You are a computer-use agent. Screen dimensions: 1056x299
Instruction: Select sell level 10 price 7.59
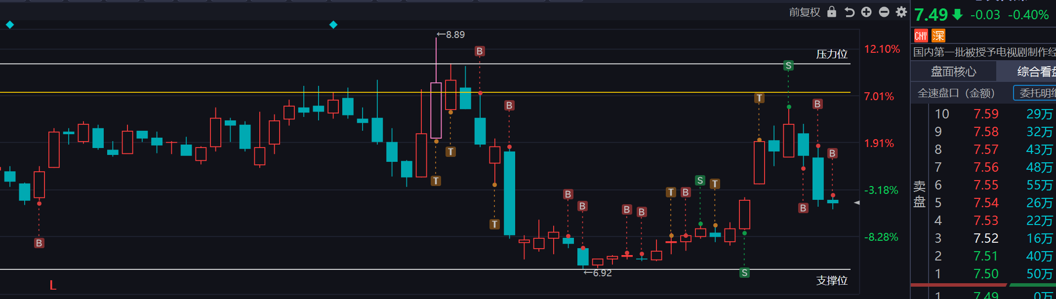[986, 114]
